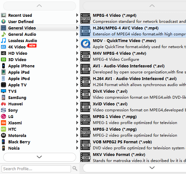Select DivX Video (*.avi) format
Screen dimensions: 186x174
133,94
